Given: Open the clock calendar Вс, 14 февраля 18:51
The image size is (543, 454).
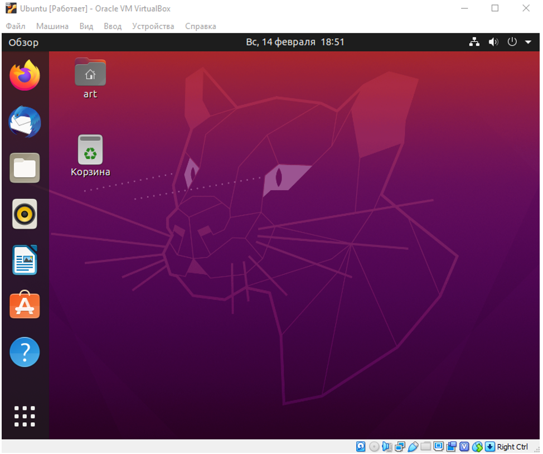Looking at the screenshot, I should tap(295, 42).
